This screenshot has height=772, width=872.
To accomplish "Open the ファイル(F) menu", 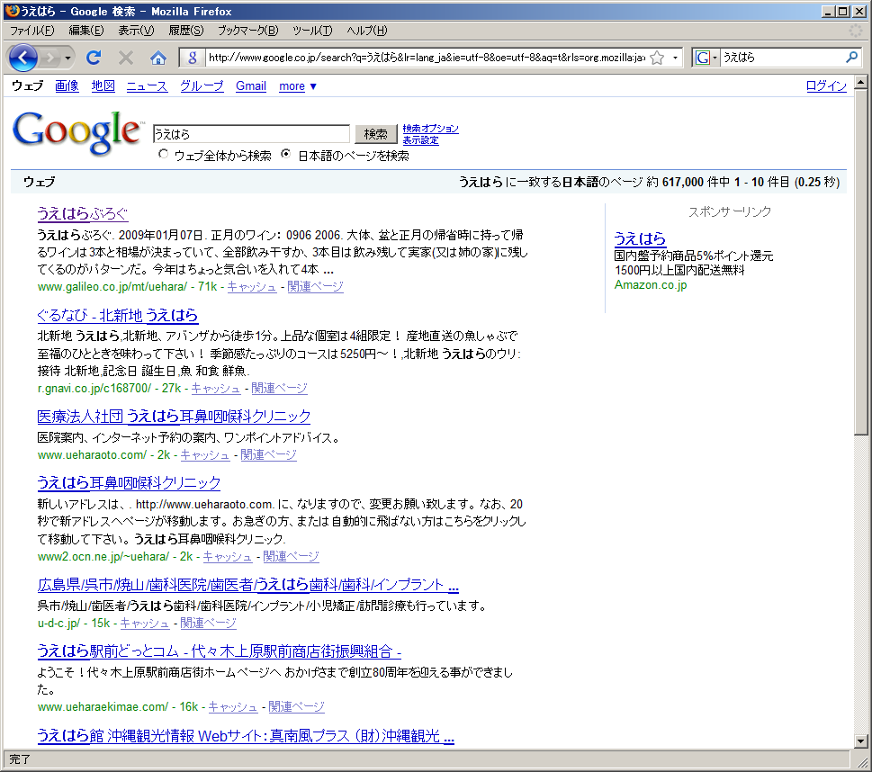I will [32, 31].
